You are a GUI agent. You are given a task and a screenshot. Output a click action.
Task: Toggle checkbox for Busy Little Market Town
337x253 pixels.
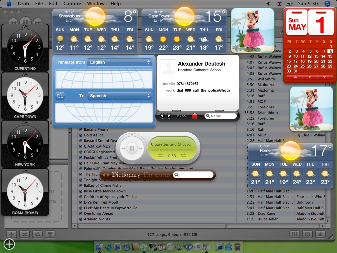81,191
